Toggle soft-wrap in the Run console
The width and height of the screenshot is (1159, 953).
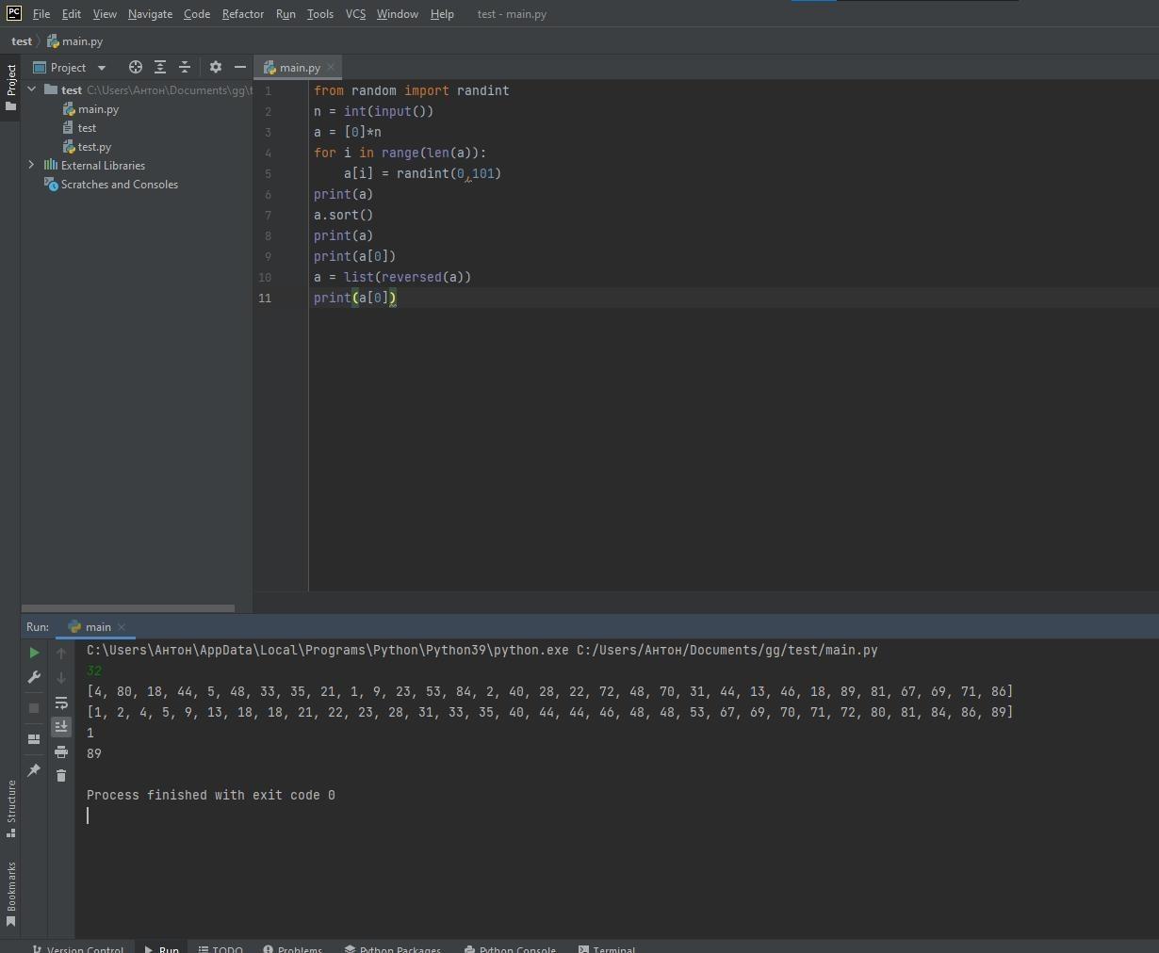pyautogui.click(x=61, y=703)
